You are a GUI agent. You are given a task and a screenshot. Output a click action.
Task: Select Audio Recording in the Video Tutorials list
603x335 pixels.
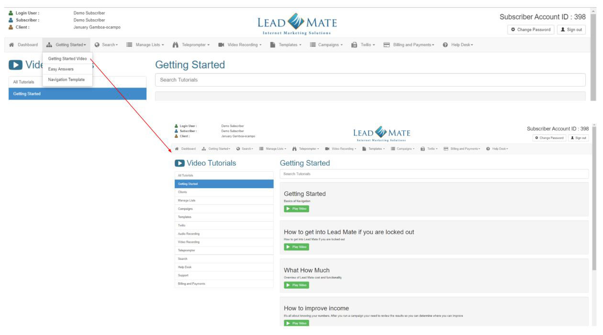point(189,234)
